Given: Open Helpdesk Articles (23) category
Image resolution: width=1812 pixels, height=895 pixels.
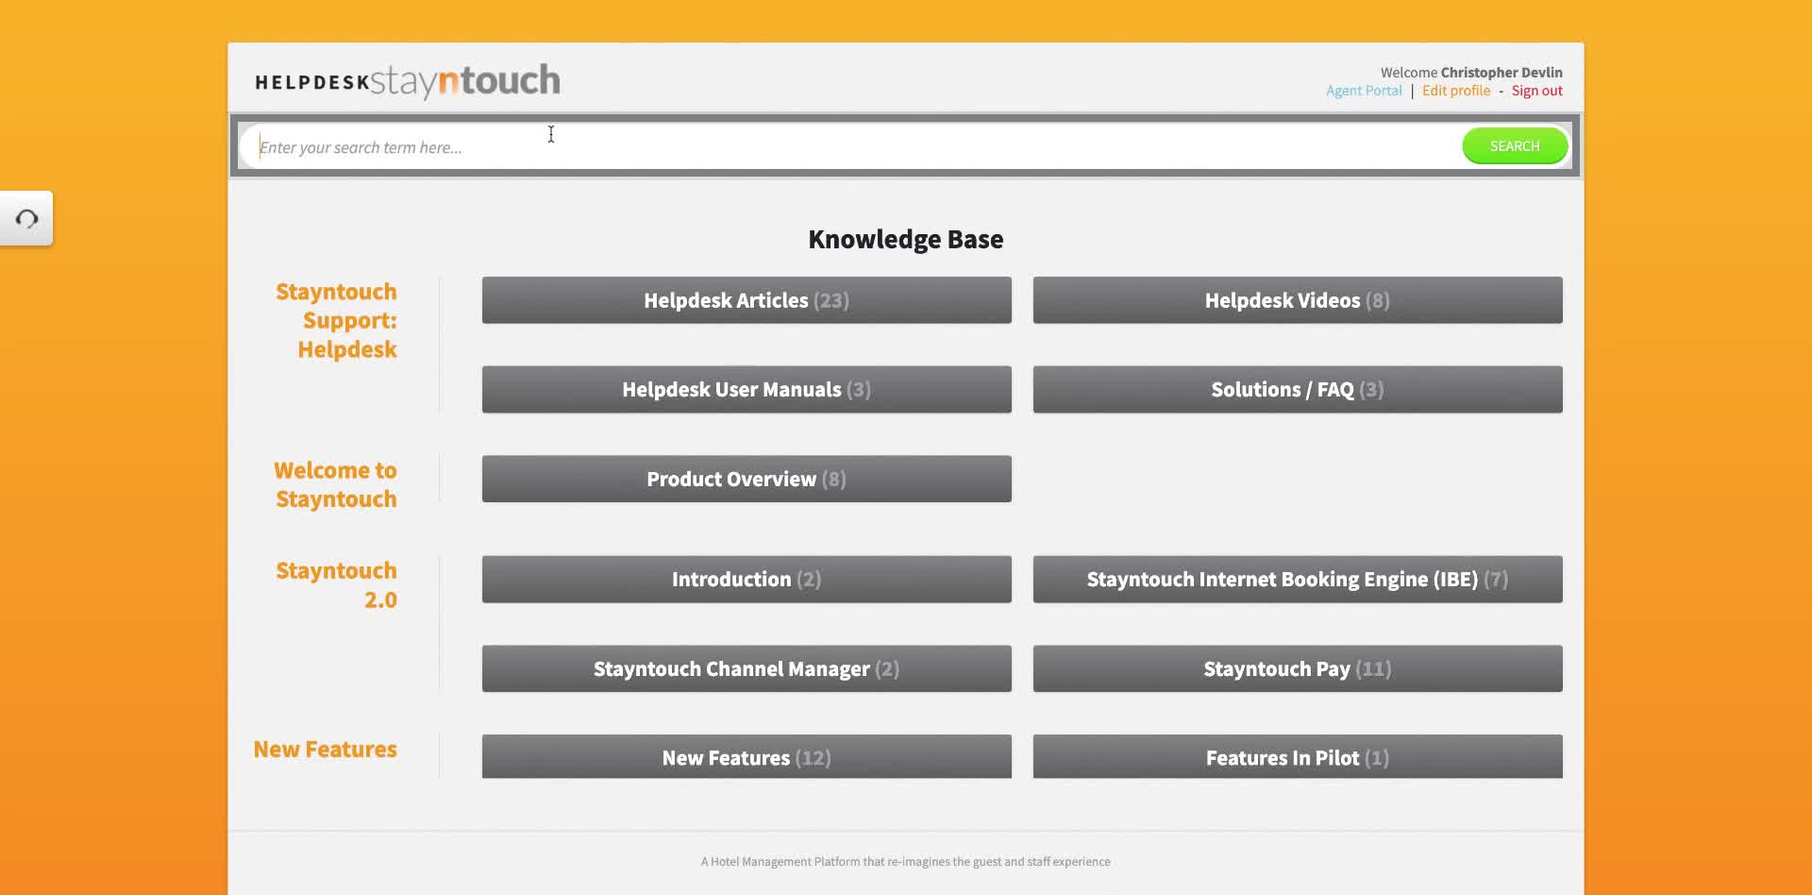Looking at the screenshot, I should (x=747, y=300).
